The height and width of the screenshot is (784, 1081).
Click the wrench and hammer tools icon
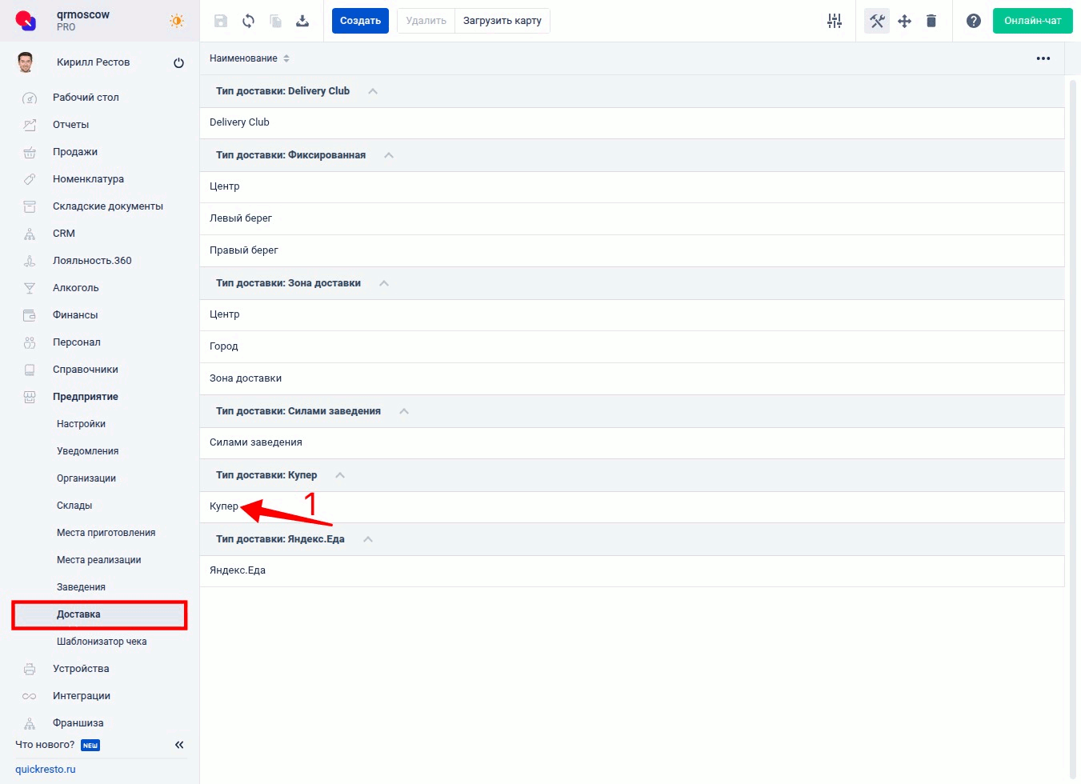point(877,21)
